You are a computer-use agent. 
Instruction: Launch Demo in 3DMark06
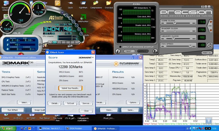point(109,110)
